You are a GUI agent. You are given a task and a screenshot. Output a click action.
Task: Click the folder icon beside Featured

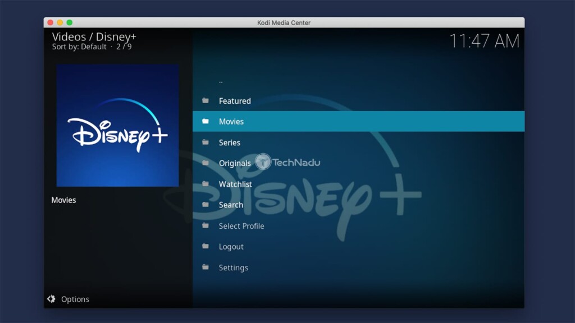pos(206,100)
